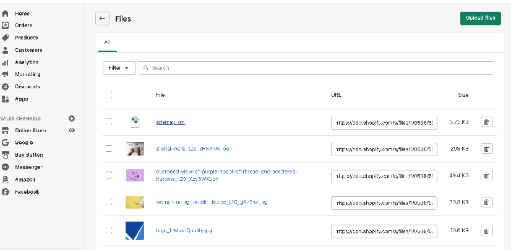Image resolution: width=511 pixels, height=250 pixels.
Task: Open the Analytics section
Action: (27, 62)
